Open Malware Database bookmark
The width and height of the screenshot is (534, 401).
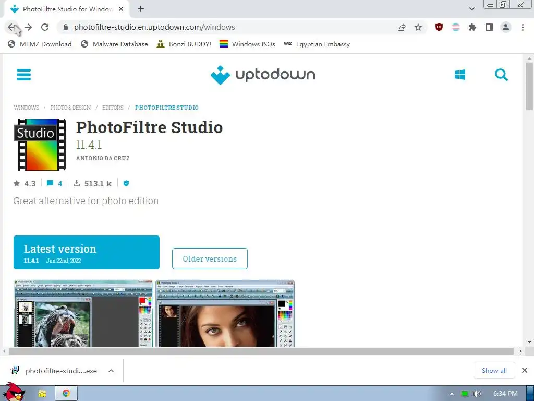tap(114, 44)
